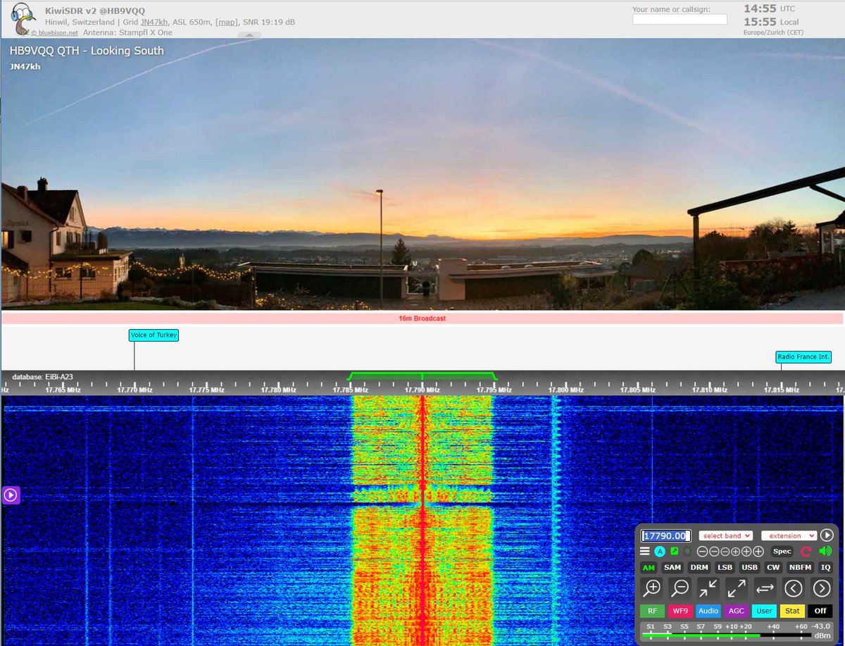Open the [map] link

226,22
